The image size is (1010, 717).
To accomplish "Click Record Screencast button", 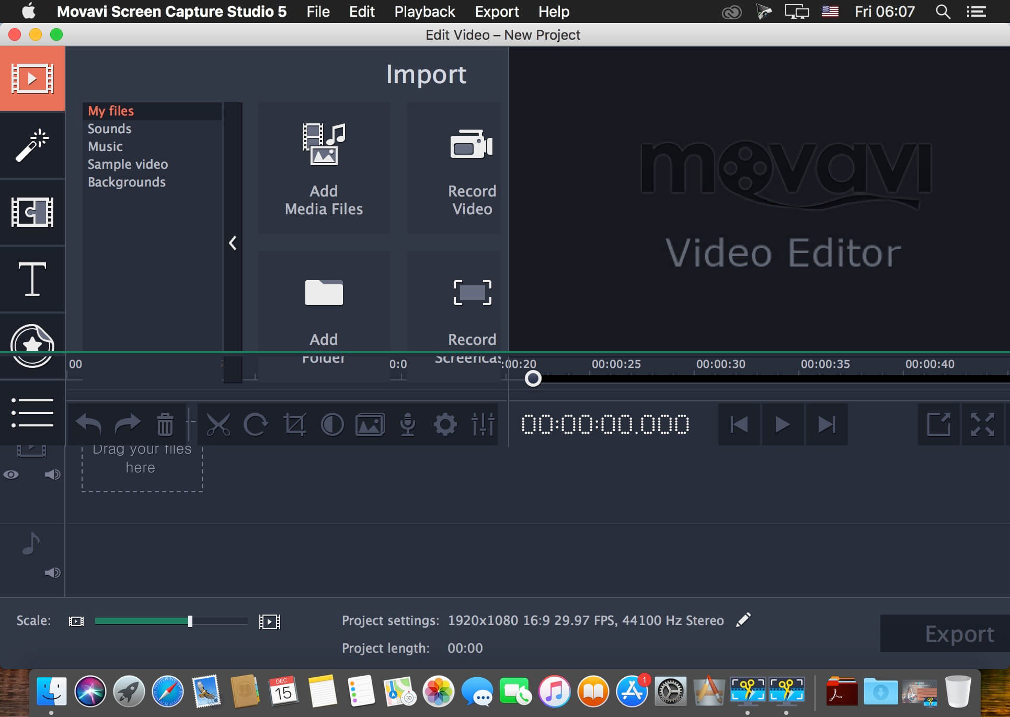I will tap(454, 316).
